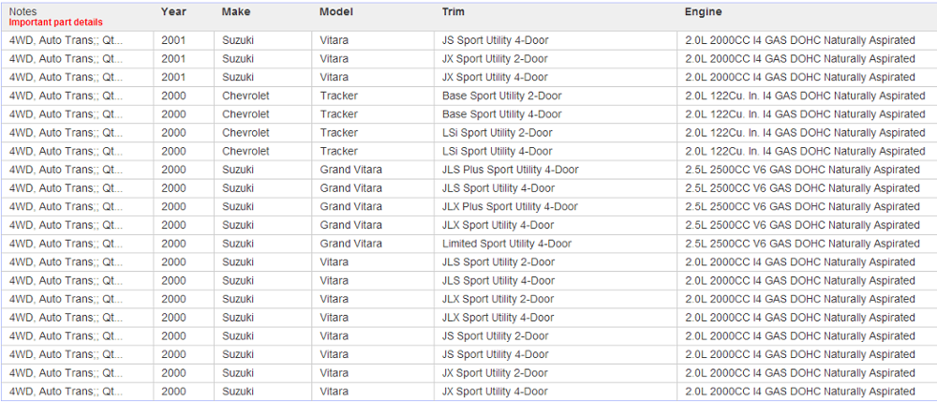The width and height of the screenshot is (937, 402).
Task: Sort by the Year column header
Action: click(x=173, y=11)
